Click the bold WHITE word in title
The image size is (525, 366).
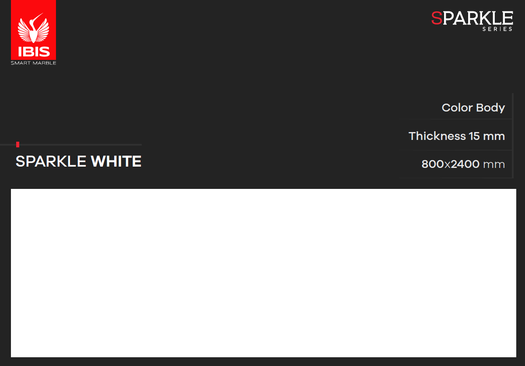116,161
